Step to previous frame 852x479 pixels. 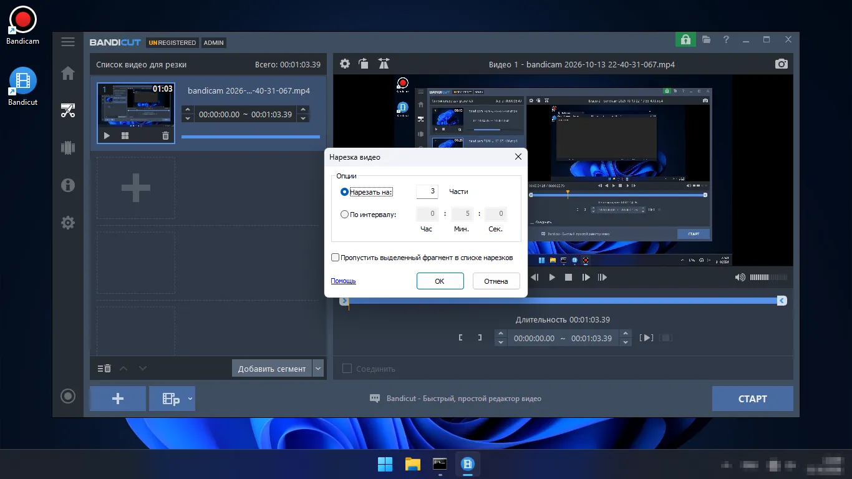tap(534, 277)
